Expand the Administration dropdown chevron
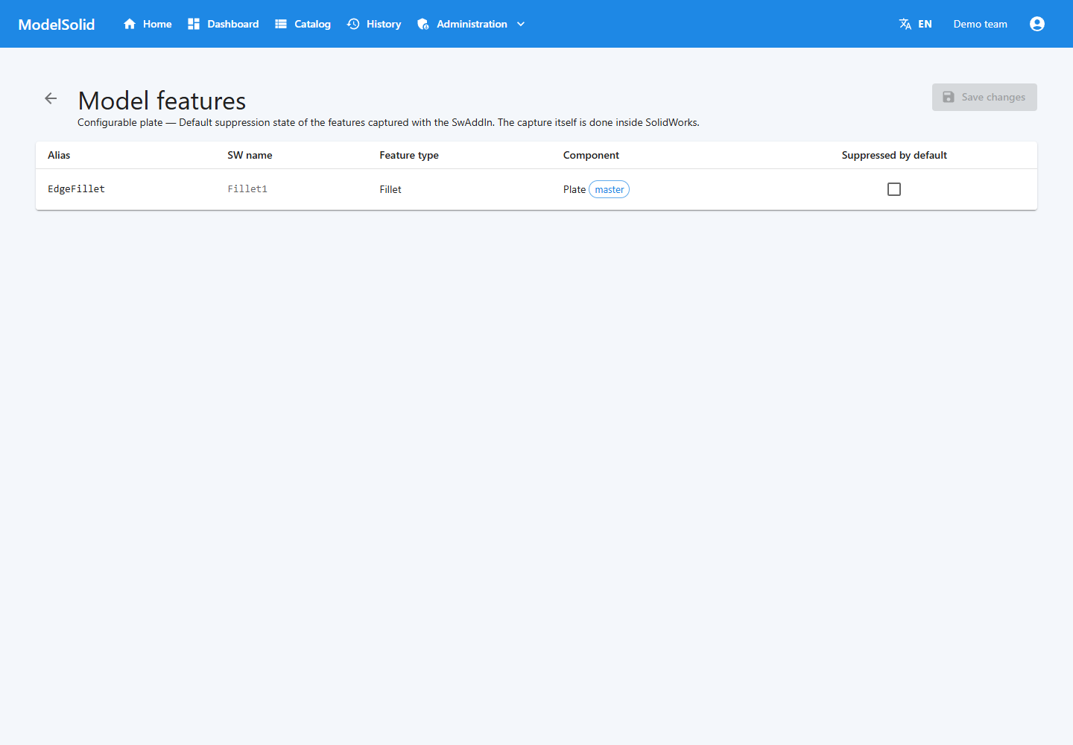This screenshot has width=1073, height=745. [x=521, y=24]
